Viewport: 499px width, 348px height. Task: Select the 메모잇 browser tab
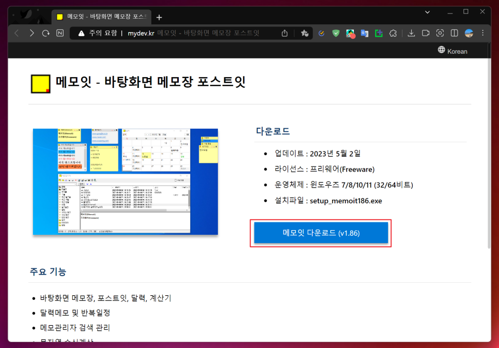click(x=101, y=17)
